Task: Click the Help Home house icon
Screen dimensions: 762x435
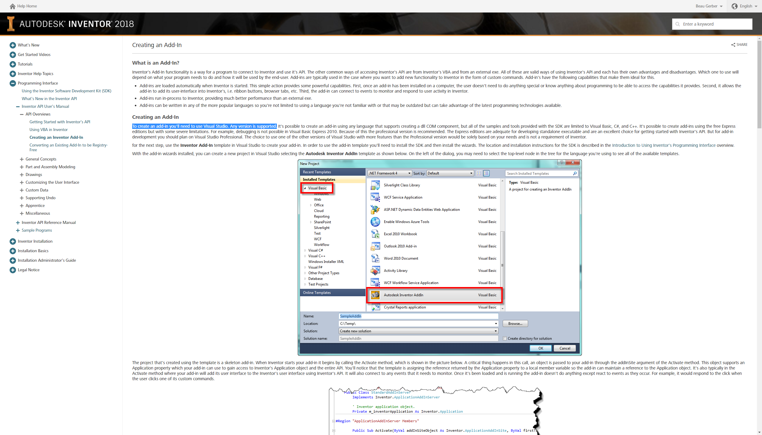Action: tap(12, 6)
